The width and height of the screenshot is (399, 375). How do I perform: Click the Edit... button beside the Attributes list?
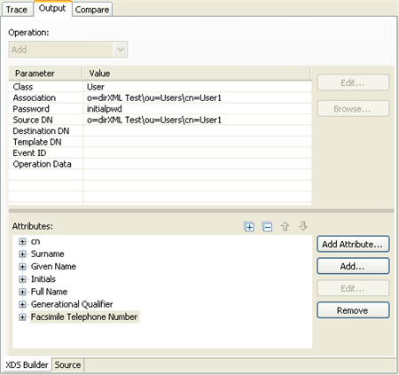click(x=353, y=288)
